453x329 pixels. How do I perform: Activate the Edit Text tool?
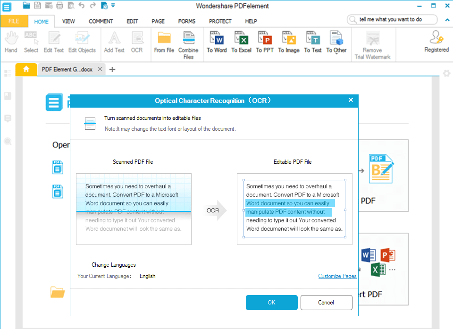pyautogui.click(x=53, y=42)
